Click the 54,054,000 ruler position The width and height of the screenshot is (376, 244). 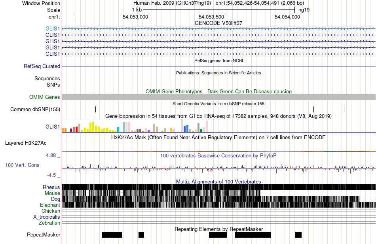[x=287, y=17]
